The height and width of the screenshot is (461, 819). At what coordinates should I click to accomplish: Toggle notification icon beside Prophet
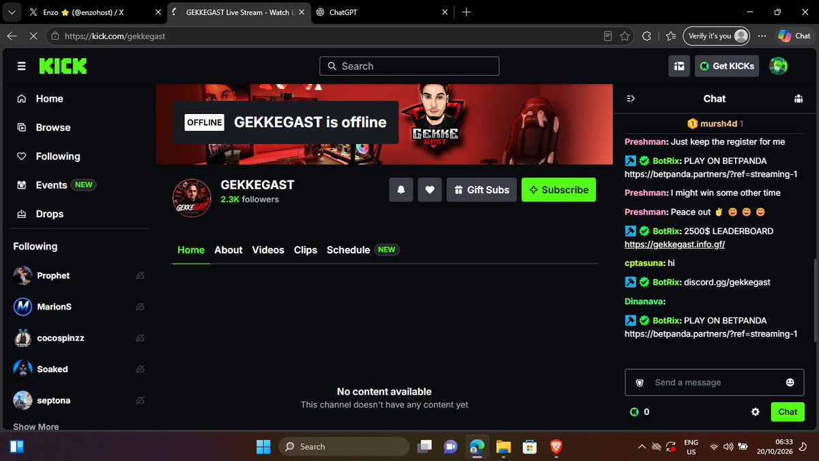click(140, 275)
